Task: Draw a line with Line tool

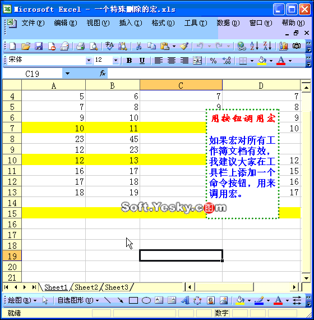Action: pyautogui.click(x=107, y=300)
